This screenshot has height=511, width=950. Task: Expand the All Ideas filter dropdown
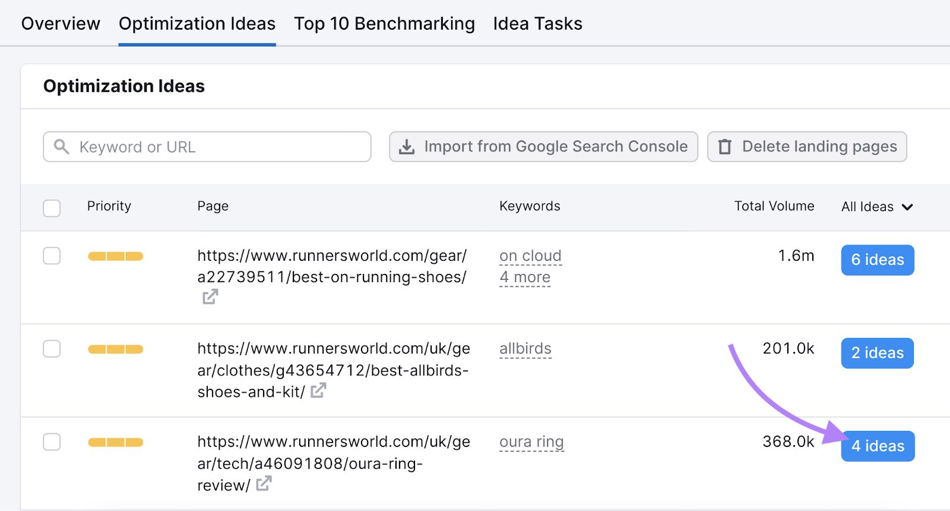coord(877,207)
